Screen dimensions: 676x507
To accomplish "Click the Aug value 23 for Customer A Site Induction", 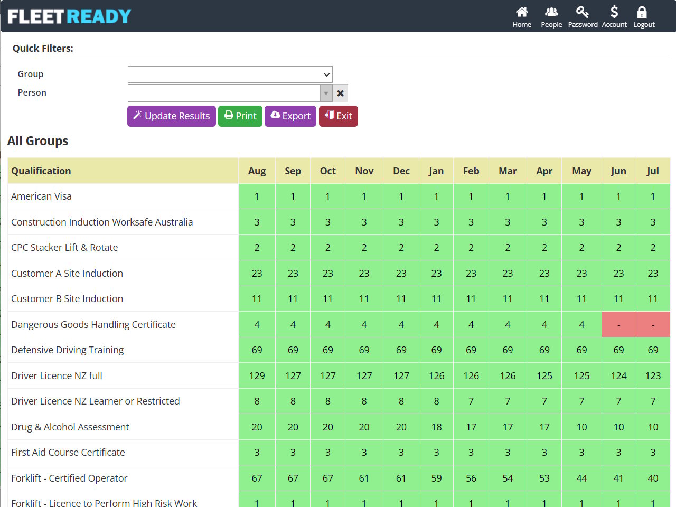I will coord(257,273).
